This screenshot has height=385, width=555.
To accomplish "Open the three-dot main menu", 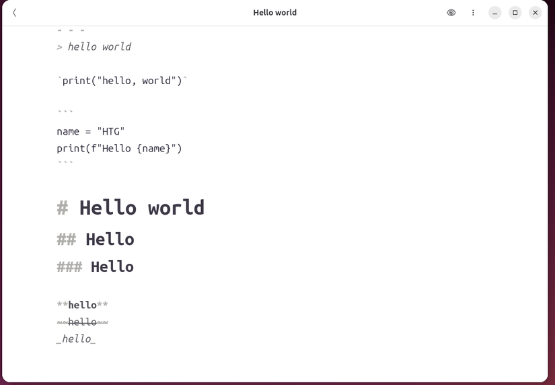I will click(473, 13).
